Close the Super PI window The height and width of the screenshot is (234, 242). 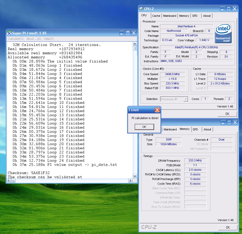tap(134, 33)
